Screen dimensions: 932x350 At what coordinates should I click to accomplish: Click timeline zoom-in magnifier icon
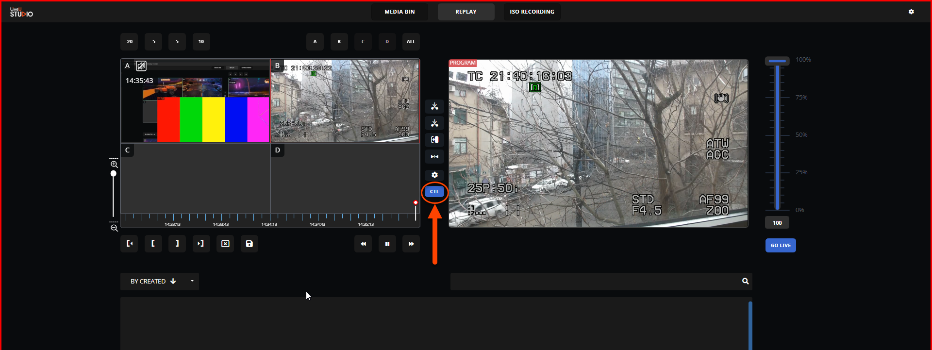[x=114, y=165]
